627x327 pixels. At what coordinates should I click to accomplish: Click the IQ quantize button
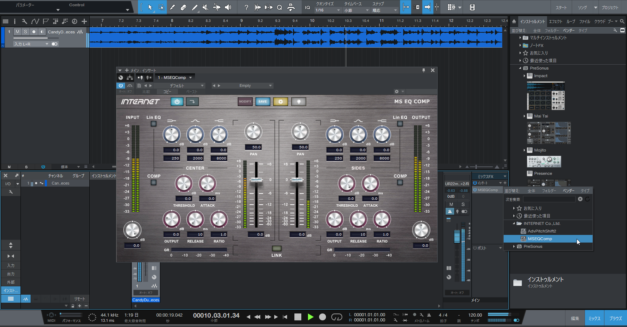pos(308,7)
